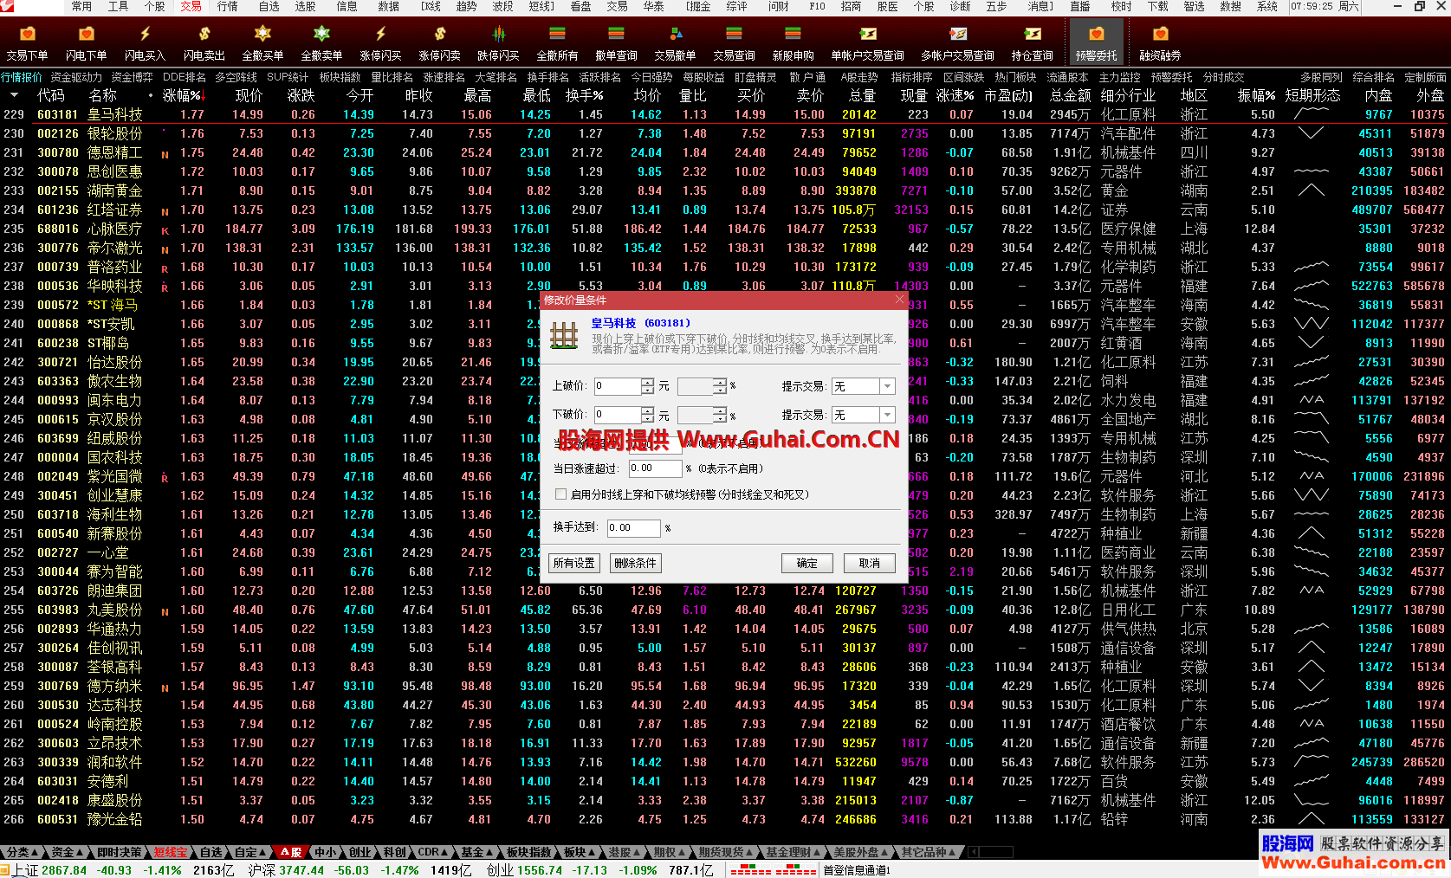The height and width of the screenshot is (878, 1451).
Task: Focus the 换手达到 input field
Action: 633,527
